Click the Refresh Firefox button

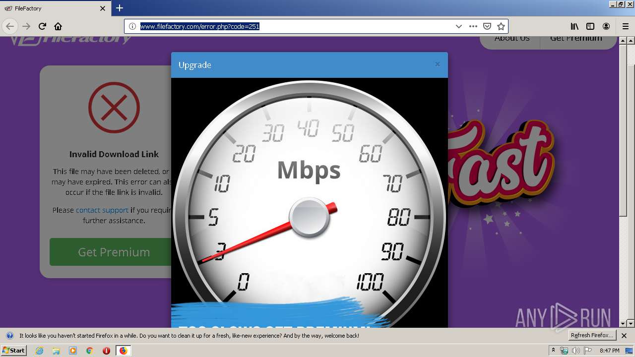pyautogui.click(x=592, y=336)
